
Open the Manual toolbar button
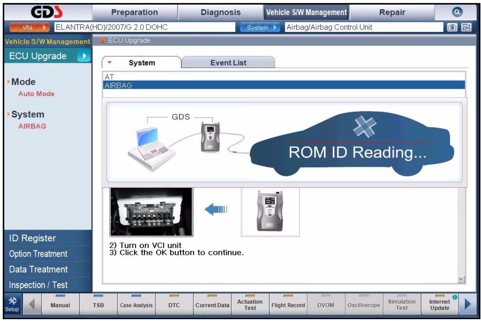(60, 304)
